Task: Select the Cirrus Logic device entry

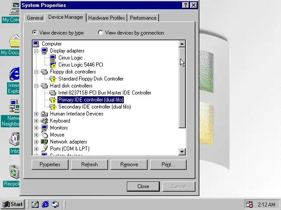Action: point(70,58)
